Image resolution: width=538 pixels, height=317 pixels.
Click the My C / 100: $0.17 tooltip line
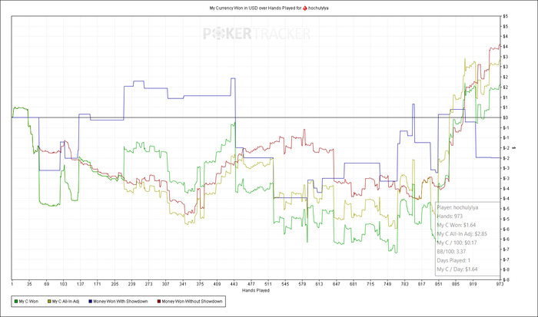[x=457, y=243]
